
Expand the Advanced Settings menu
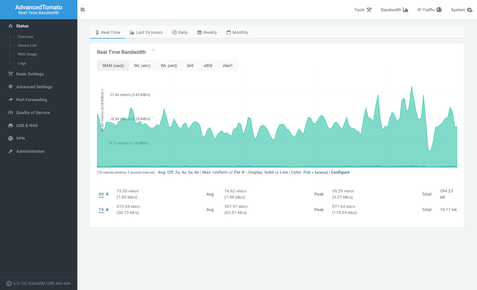pos(39,87)
